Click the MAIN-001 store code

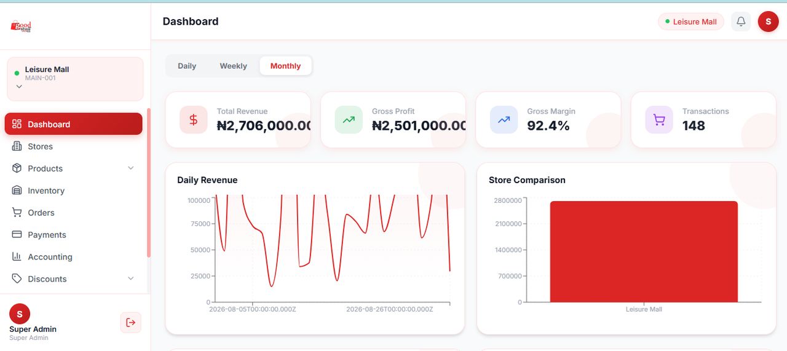click(x=41, y=78)
